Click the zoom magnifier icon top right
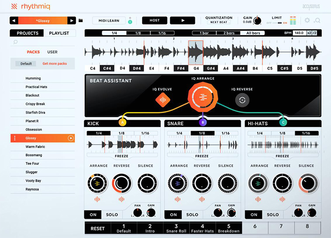 tap(317, 21)
